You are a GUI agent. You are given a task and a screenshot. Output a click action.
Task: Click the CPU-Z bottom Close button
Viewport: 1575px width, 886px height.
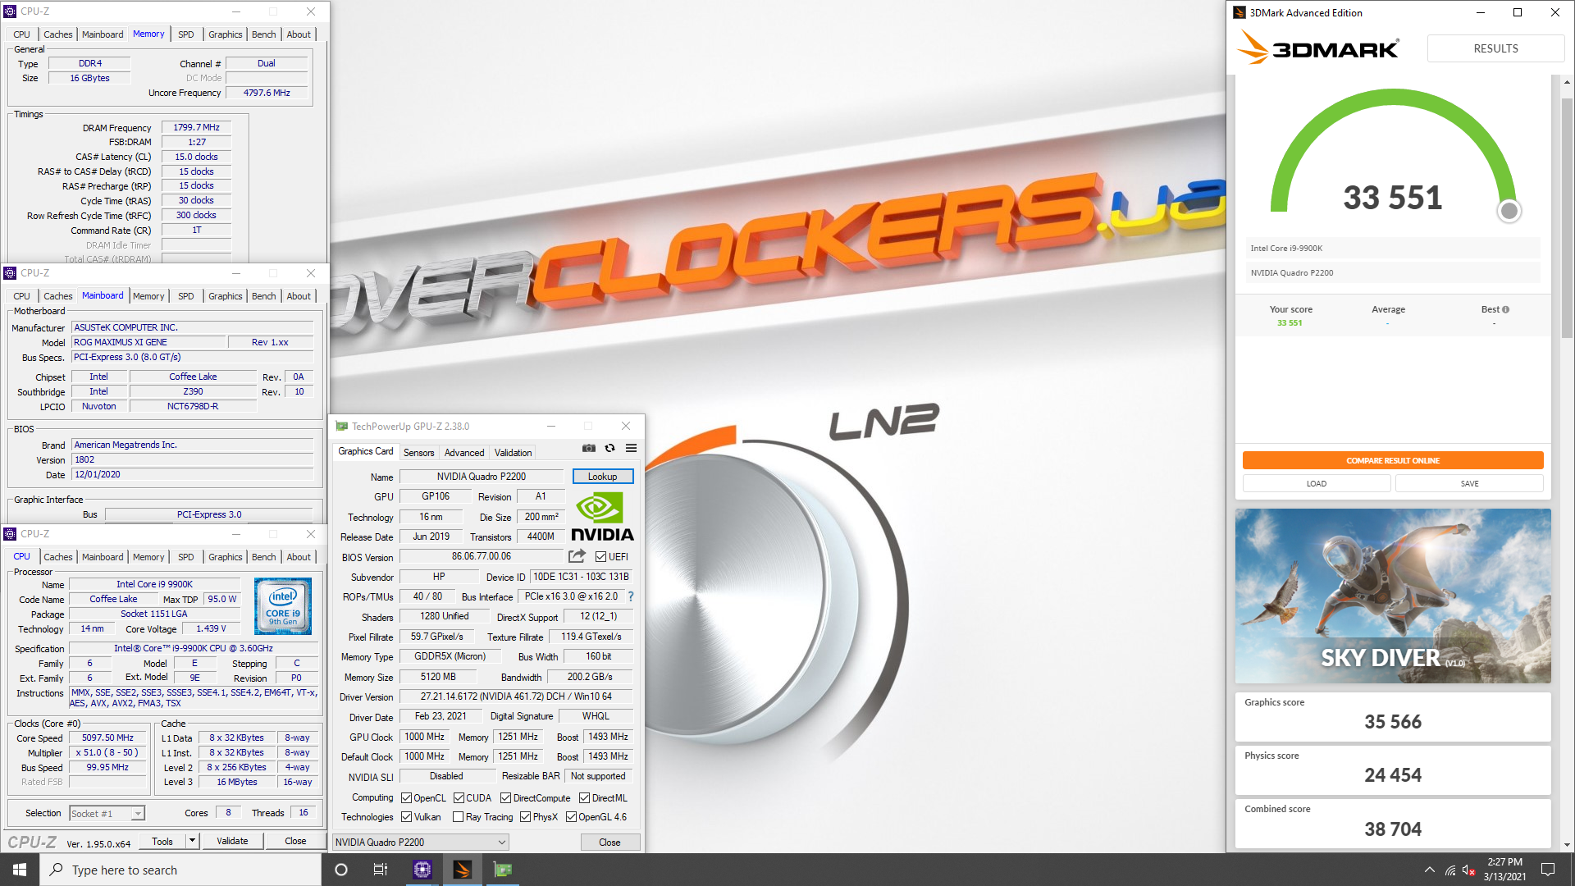295,841
